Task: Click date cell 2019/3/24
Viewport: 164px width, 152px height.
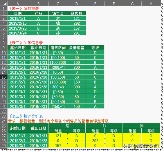Action: click(18, 33)
